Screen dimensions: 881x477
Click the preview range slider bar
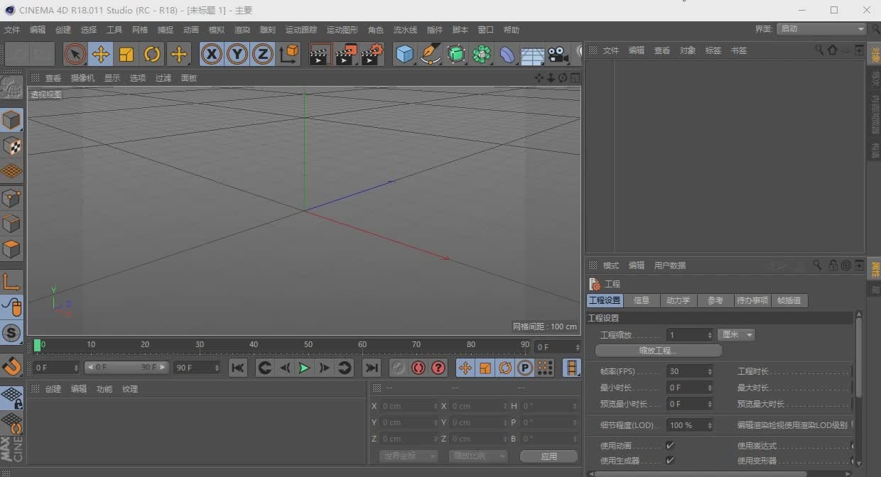[126, 367]
